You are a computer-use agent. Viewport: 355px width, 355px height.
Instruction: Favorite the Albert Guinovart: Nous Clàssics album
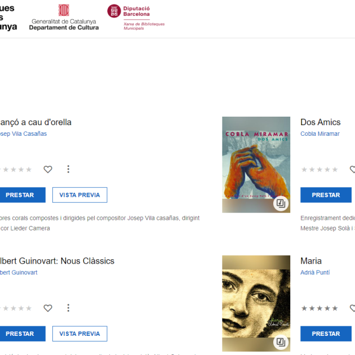pos(48,308)
